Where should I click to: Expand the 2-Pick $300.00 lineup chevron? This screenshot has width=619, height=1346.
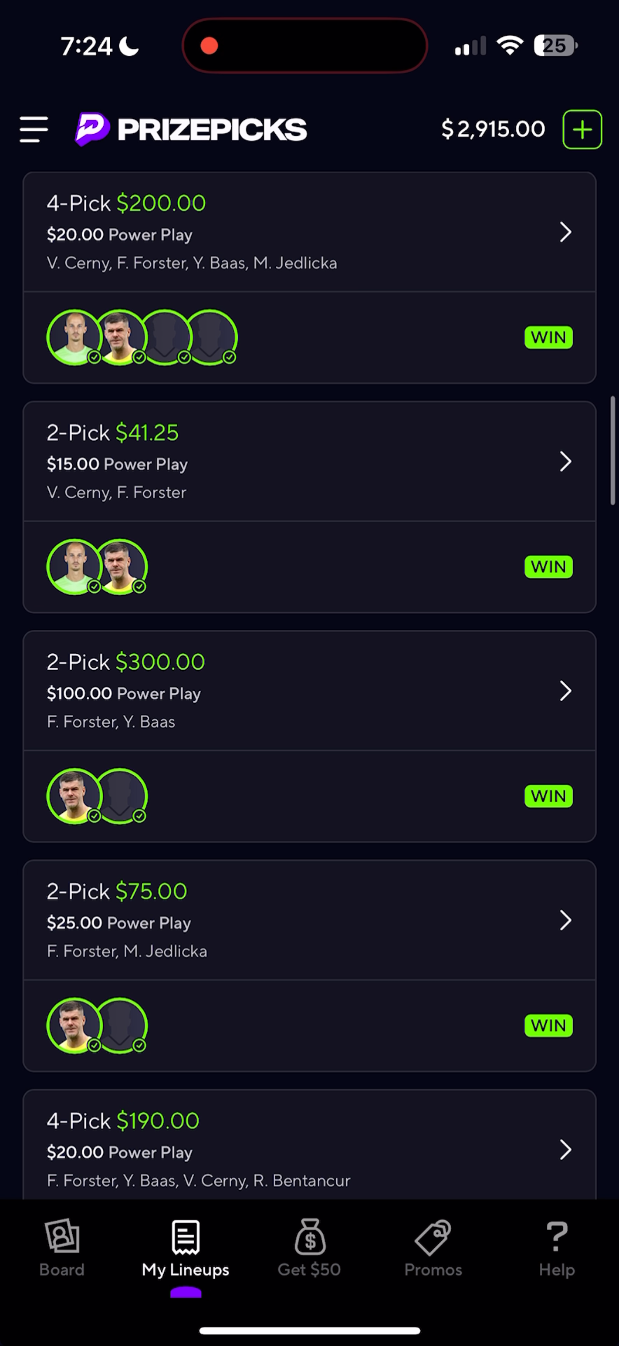[565, 691]
